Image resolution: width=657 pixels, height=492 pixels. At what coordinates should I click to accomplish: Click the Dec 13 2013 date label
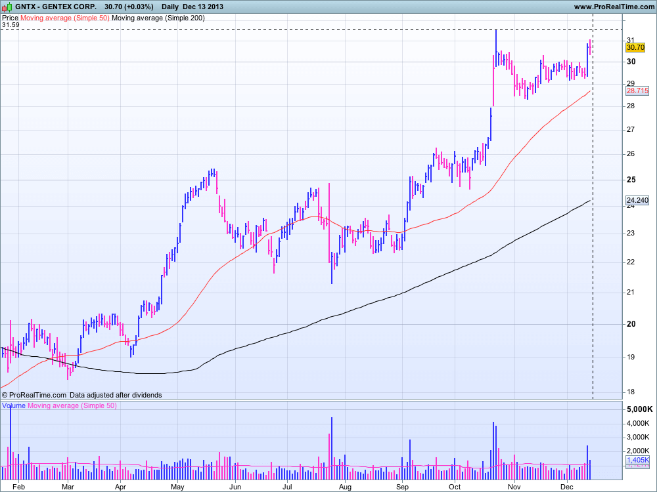tap(203, 7)
